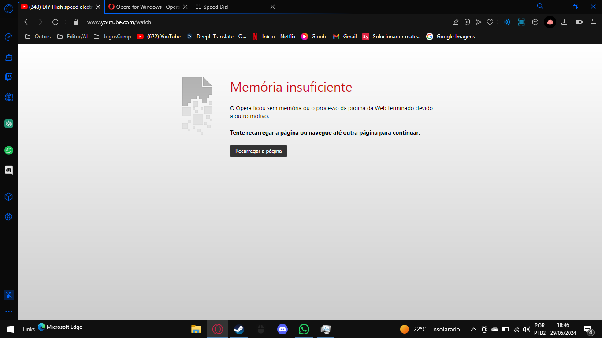
Task: Open File Explorer from taskbar
Action: (196, 329)
